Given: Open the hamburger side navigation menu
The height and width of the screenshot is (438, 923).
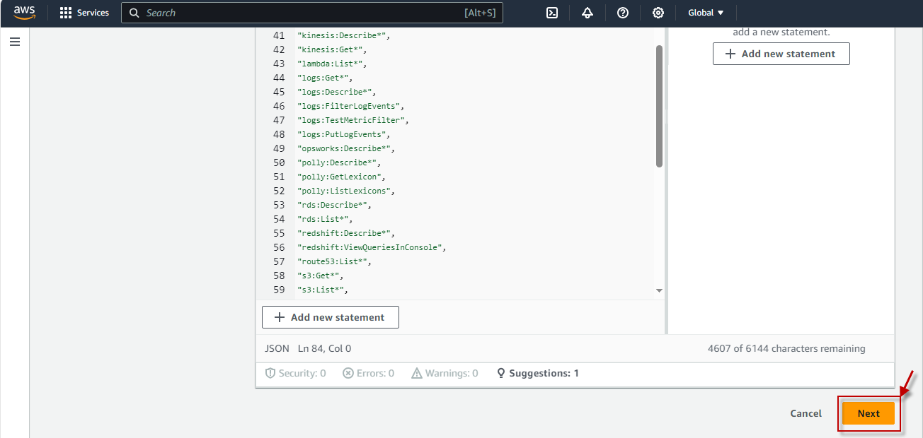Looking at the screenshot, I should [x=15, y=42].
